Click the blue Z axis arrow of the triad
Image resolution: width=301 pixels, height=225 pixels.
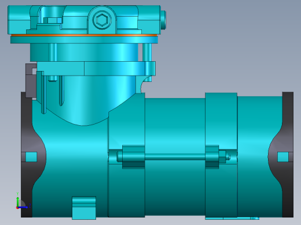(x=23, y=207)
